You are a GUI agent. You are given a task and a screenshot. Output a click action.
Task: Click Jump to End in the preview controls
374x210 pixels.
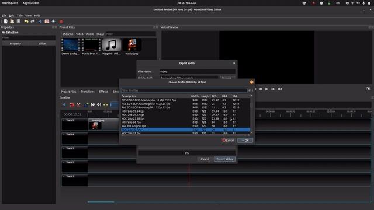[280, 89]
